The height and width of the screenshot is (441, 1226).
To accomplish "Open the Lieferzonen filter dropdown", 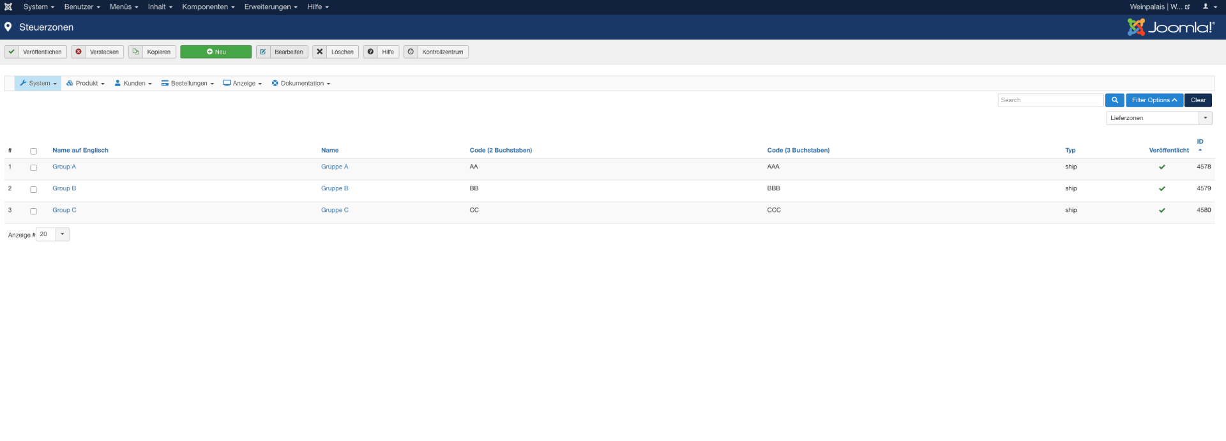I will [1158, 118].
